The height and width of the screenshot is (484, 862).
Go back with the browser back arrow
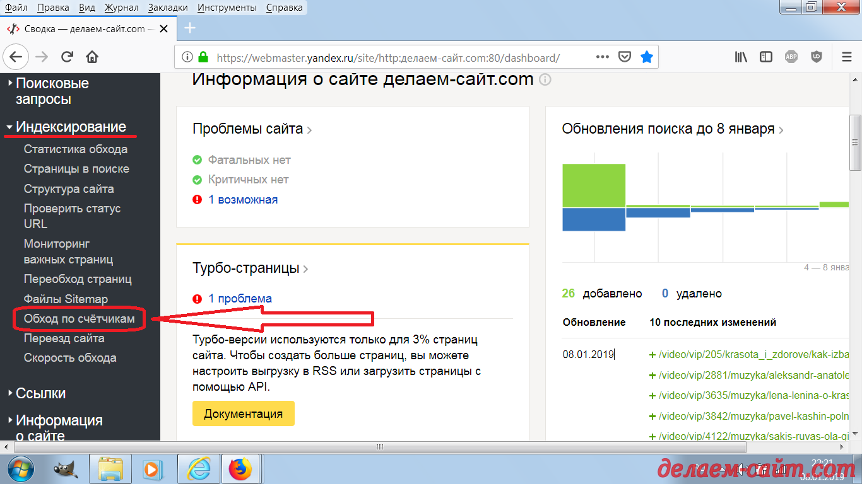(16, 57)
